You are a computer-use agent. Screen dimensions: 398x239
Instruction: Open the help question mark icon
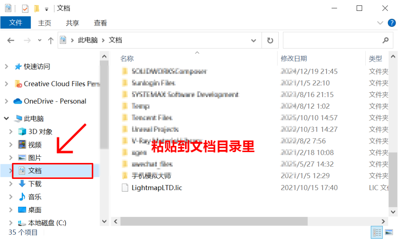(x=392, y=23)
